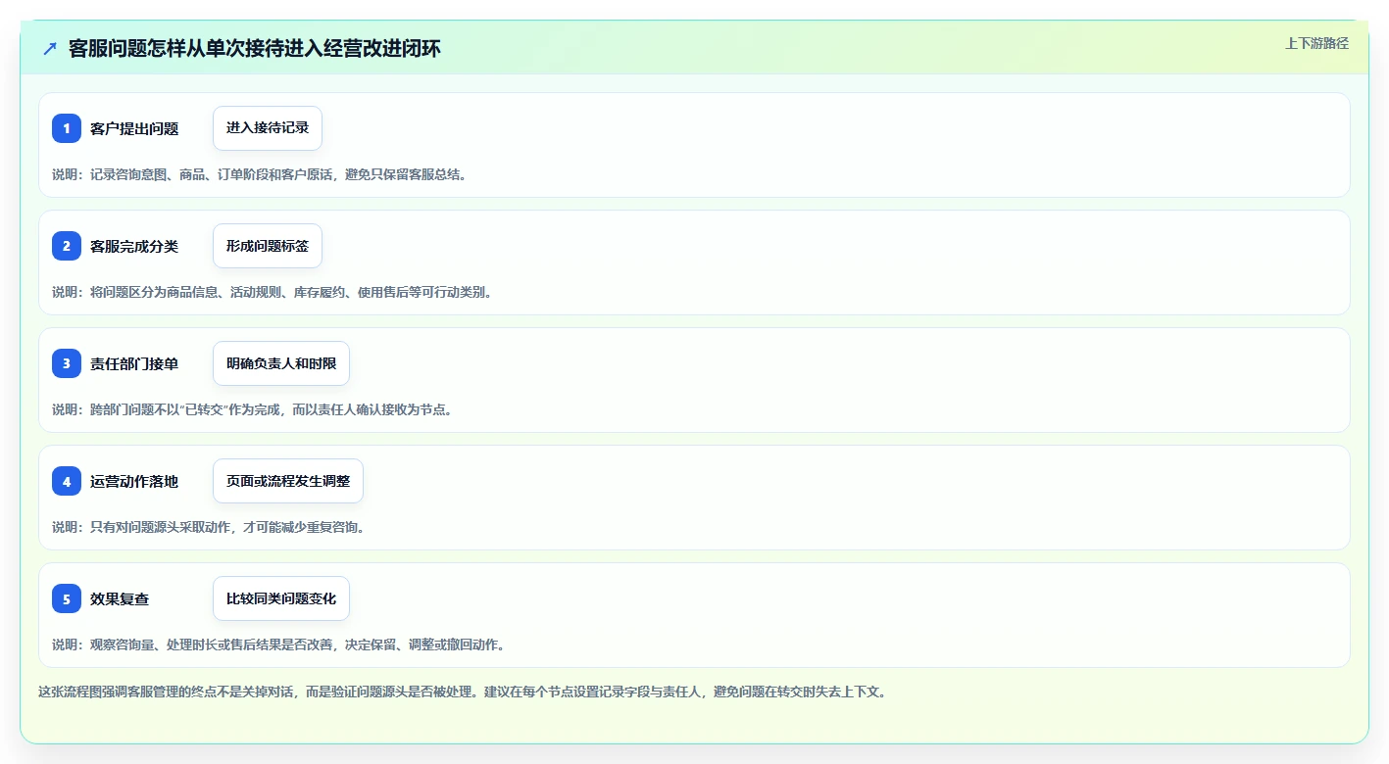
Task: Click the 页面或流程发生调整 button
Action: click(288, 481)
